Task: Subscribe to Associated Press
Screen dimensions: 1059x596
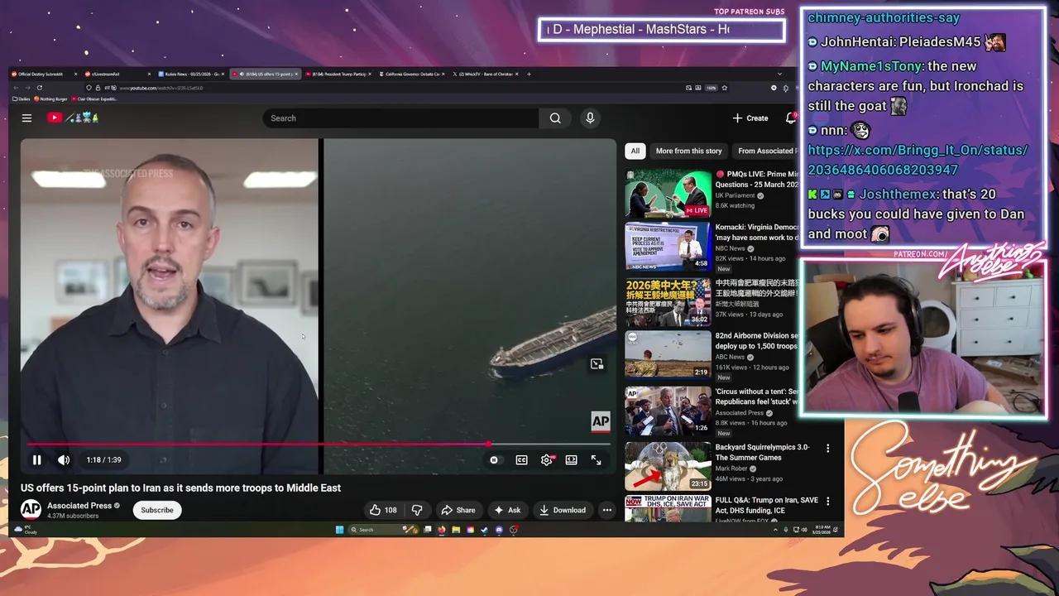Action: 157,510
